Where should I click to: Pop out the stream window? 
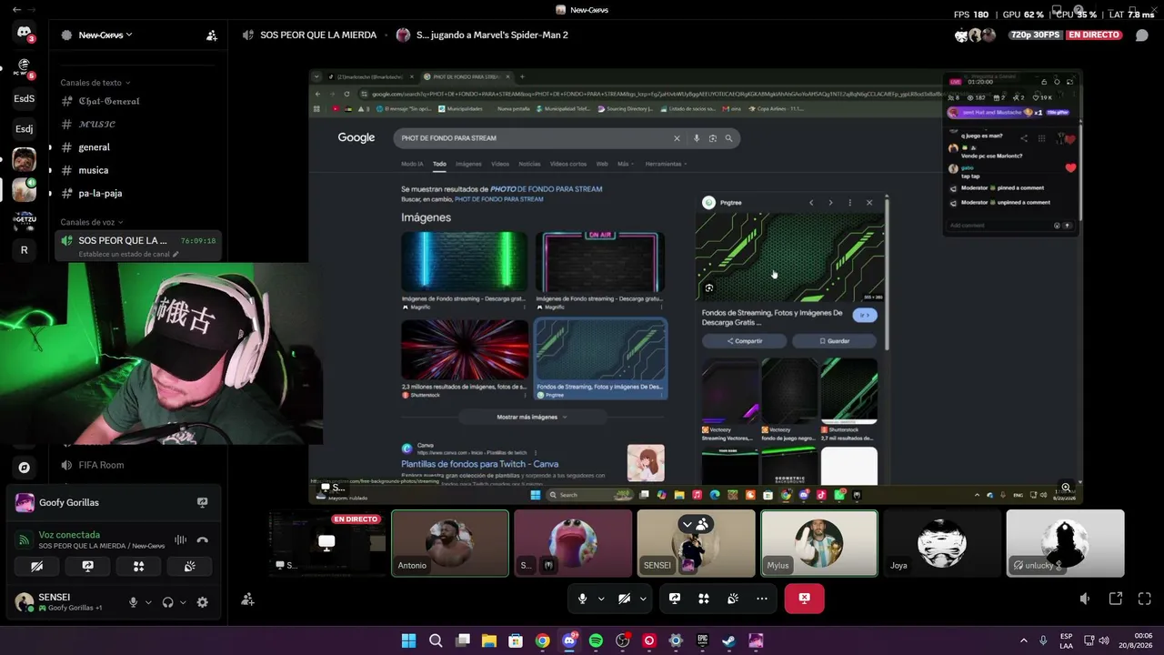[x=1116, y=599]
